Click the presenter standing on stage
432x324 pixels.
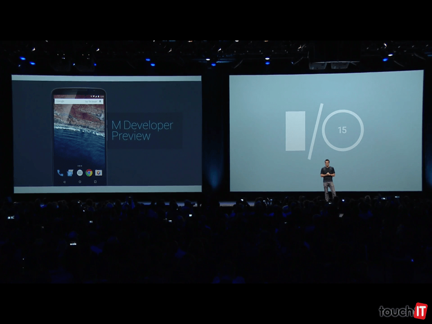[328, 179]
